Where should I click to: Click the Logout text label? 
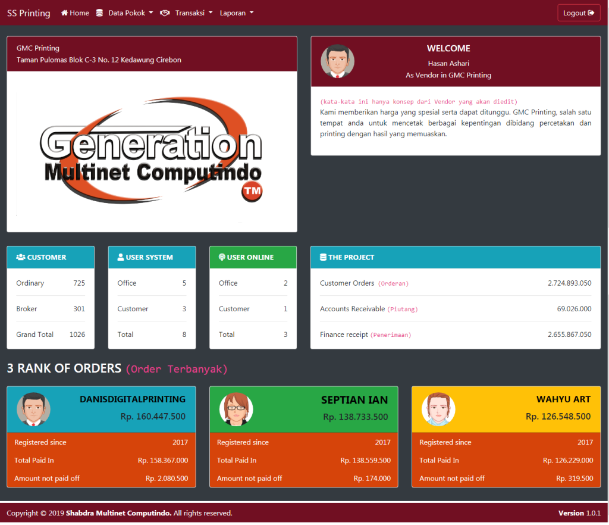coord(575,13)
